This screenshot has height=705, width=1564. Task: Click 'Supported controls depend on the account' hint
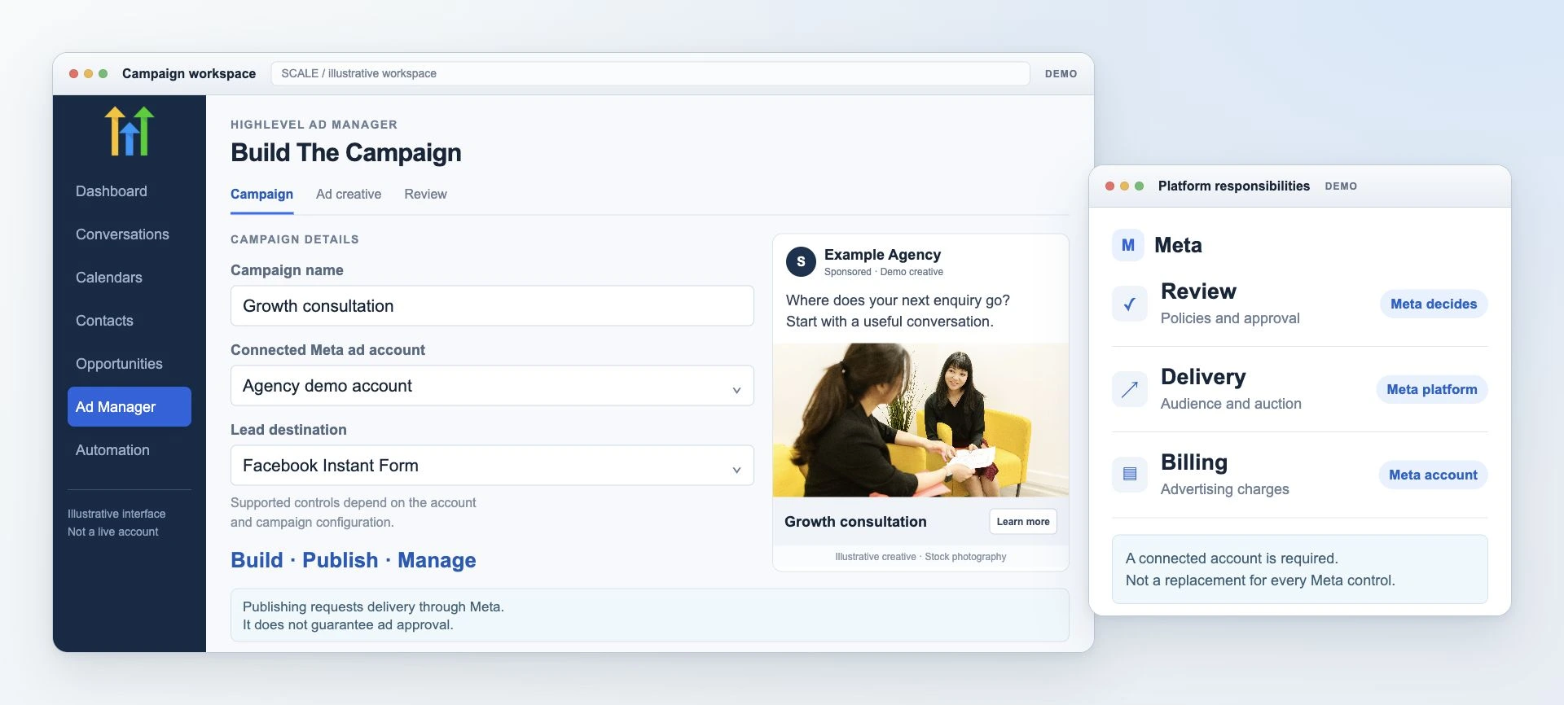[x=354, y=503]
